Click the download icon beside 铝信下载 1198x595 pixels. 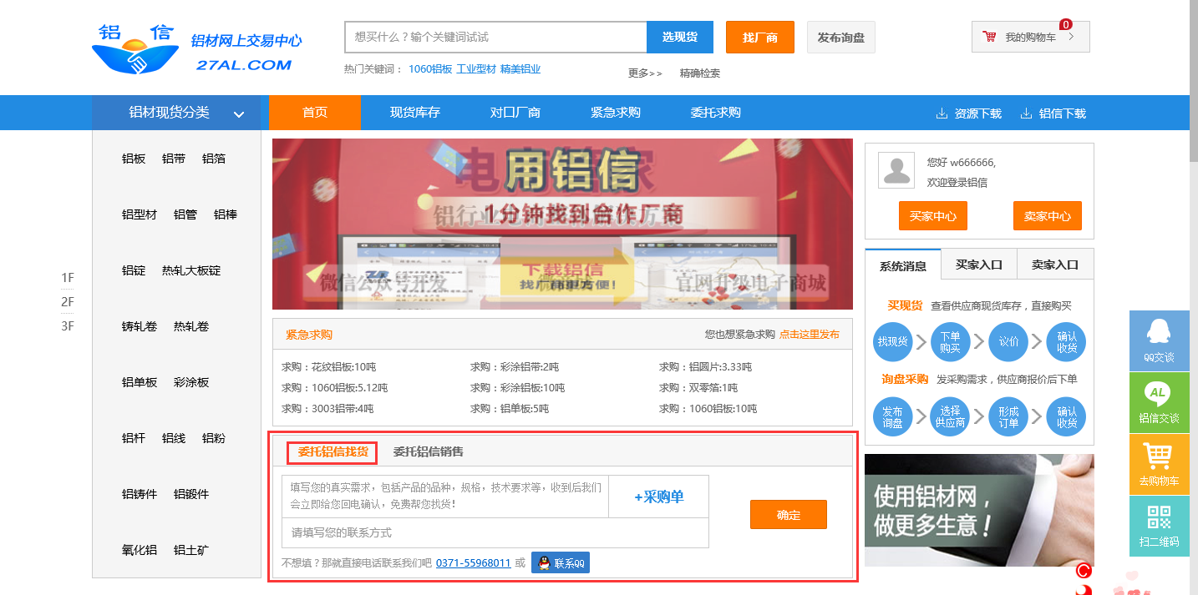pos(1026,113)
